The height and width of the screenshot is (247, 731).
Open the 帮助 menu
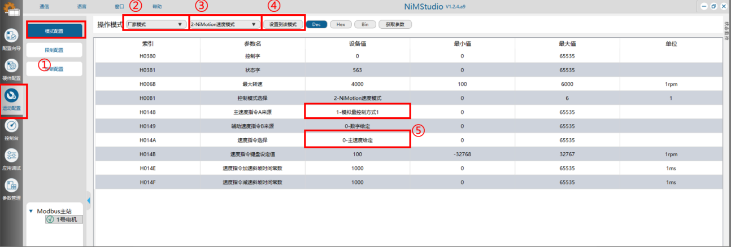pos(157,7)
